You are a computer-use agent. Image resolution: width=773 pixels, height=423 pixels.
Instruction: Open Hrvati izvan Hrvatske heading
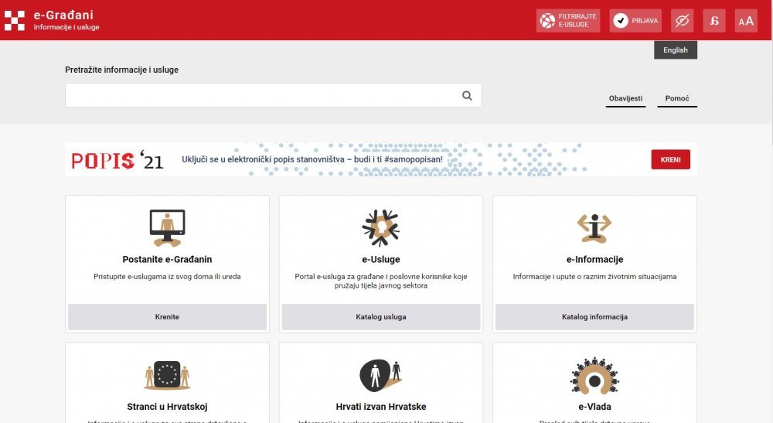(380, 407)
